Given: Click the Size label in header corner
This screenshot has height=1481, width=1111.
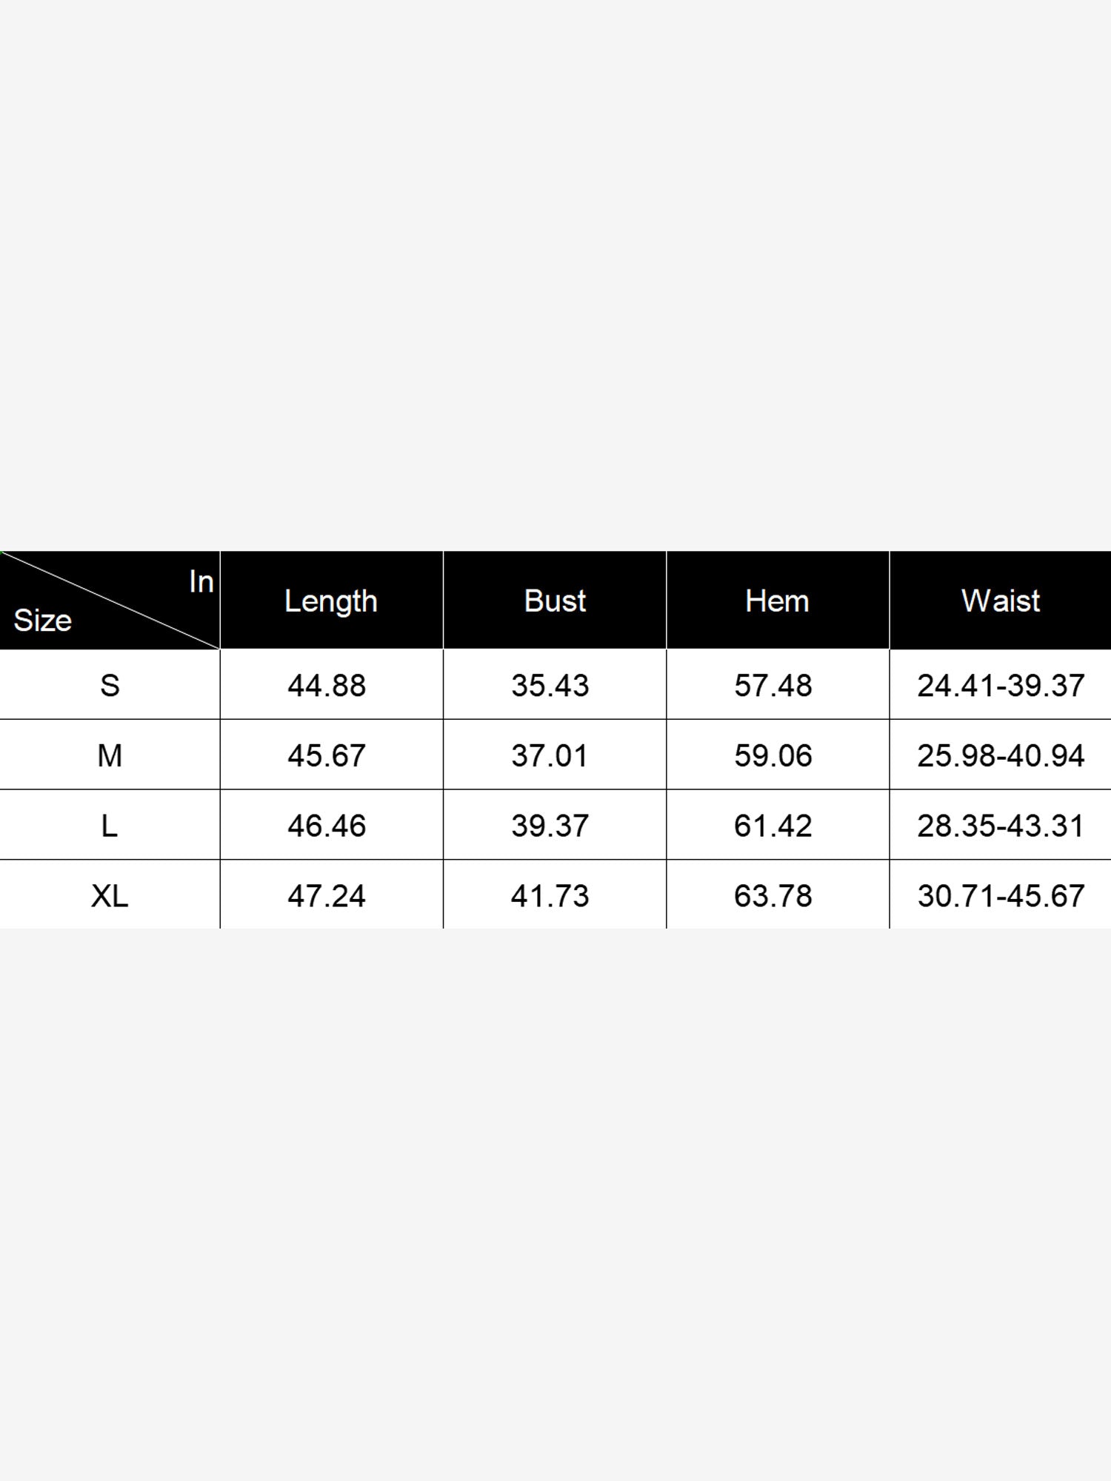Looking at the screenshot, I should [43, 621].
